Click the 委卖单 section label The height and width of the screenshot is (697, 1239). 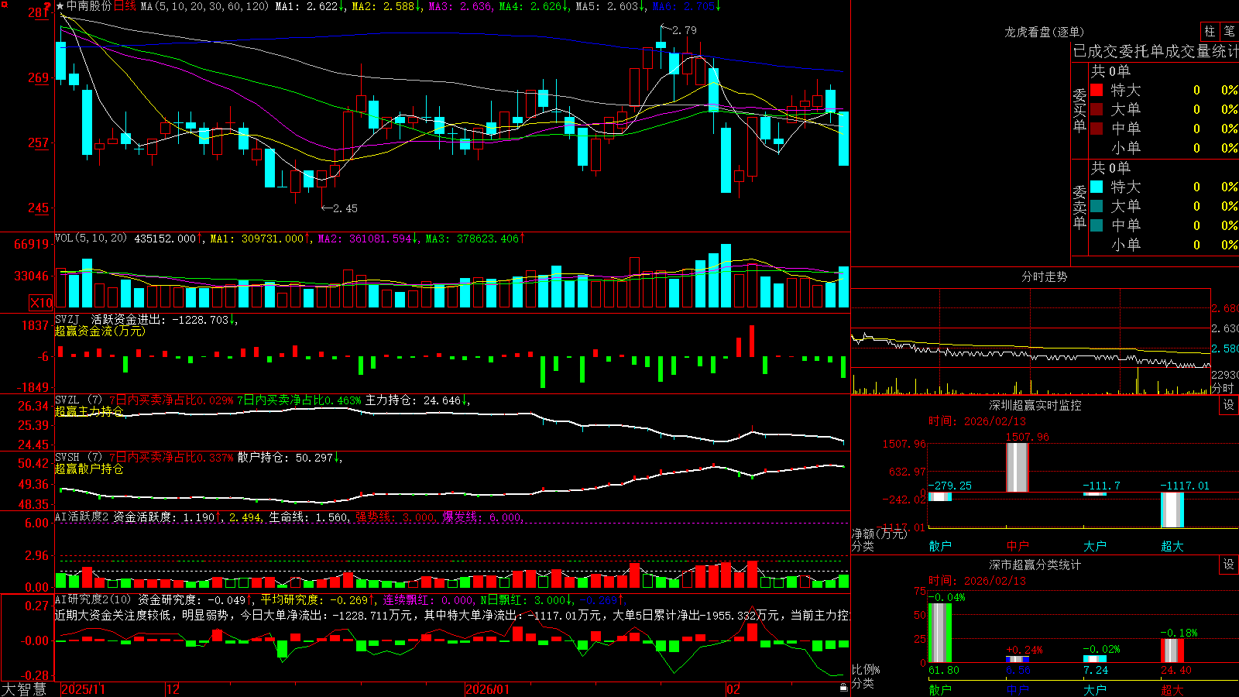[x=1079, y=207]
